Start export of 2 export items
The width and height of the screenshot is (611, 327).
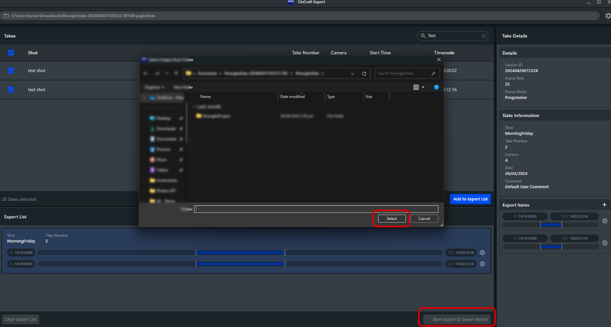(x=458, y=319)
